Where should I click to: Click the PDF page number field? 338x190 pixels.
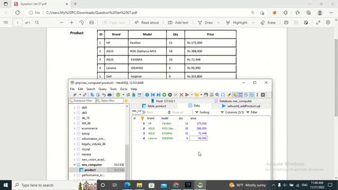pyautogui.click(x=17, y=22)
